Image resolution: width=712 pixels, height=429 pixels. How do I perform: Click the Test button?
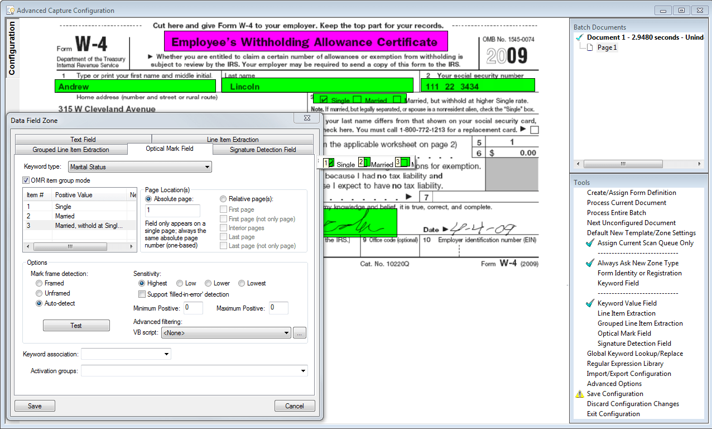(x=76, y=326)
